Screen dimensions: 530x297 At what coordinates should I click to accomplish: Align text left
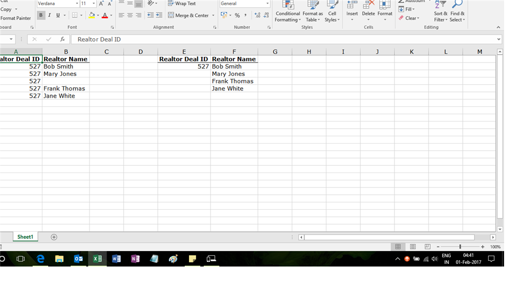121,15
